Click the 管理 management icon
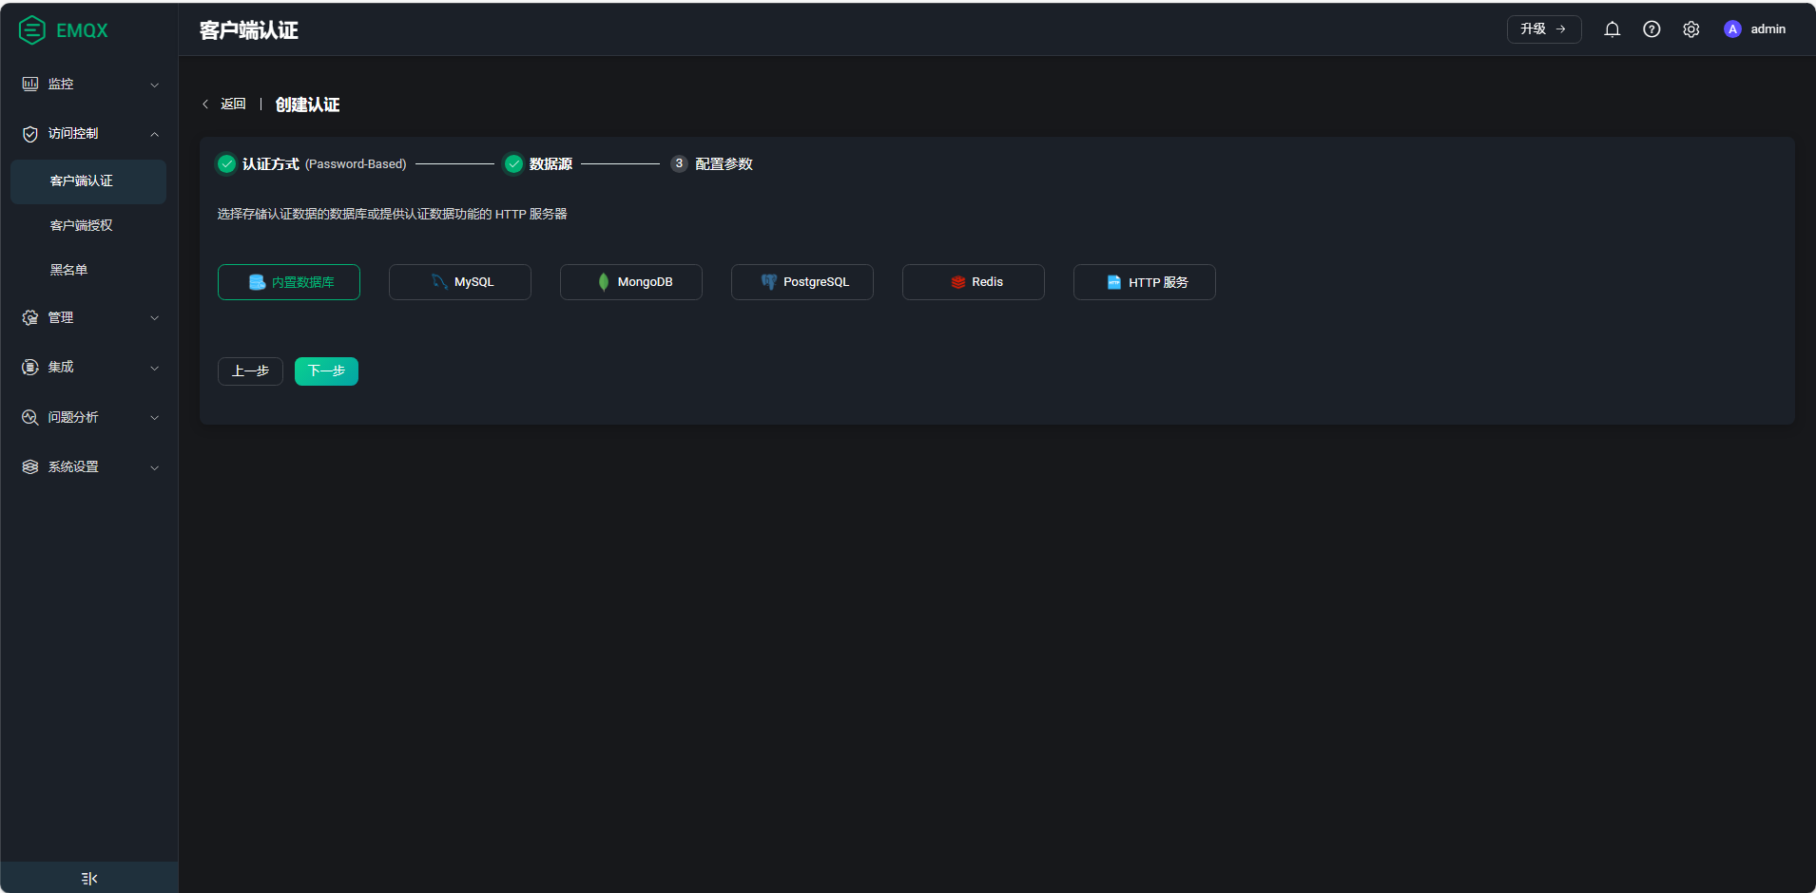1816x893 pixels. (30, 317)
